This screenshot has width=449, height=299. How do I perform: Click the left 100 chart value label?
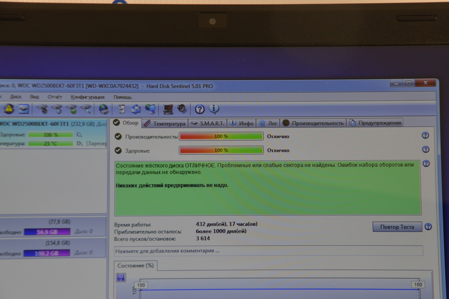click(141, 285)
